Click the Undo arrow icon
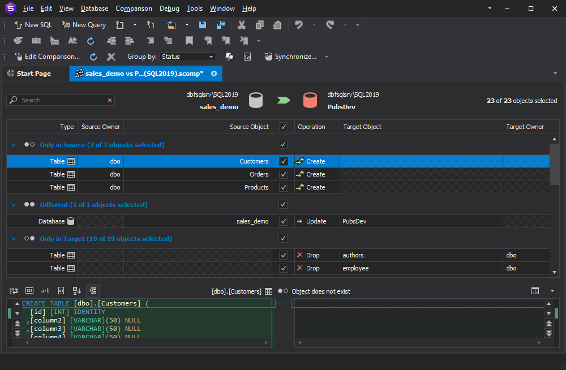The image size is (566, 370). click(x=298, y=25)
